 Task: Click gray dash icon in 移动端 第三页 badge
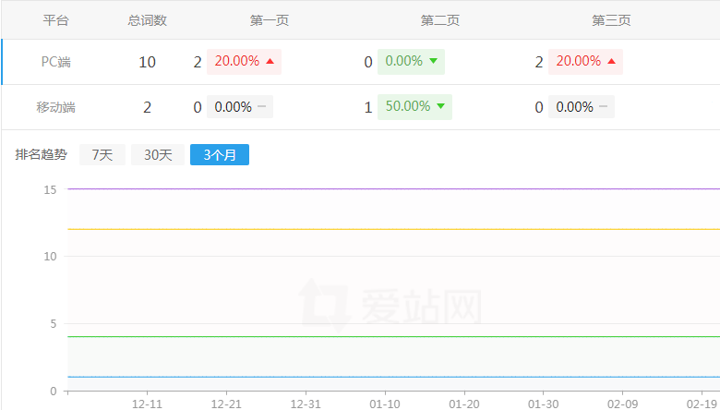603,106
